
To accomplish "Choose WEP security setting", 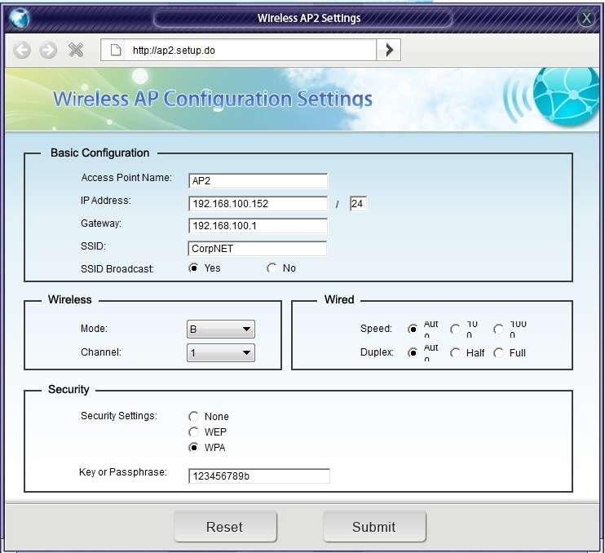I will click(193, 431).
